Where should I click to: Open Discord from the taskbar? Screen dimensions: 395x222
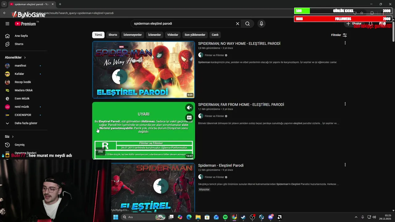click(271, 217)
